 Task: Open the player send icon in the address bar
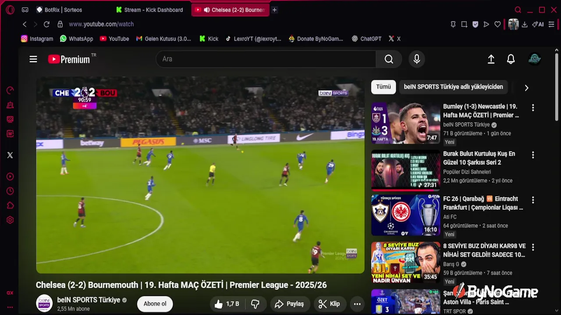486,24
